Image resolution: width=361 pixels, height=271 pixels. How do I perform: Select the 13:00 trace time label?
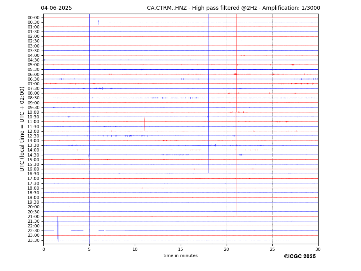33,141
